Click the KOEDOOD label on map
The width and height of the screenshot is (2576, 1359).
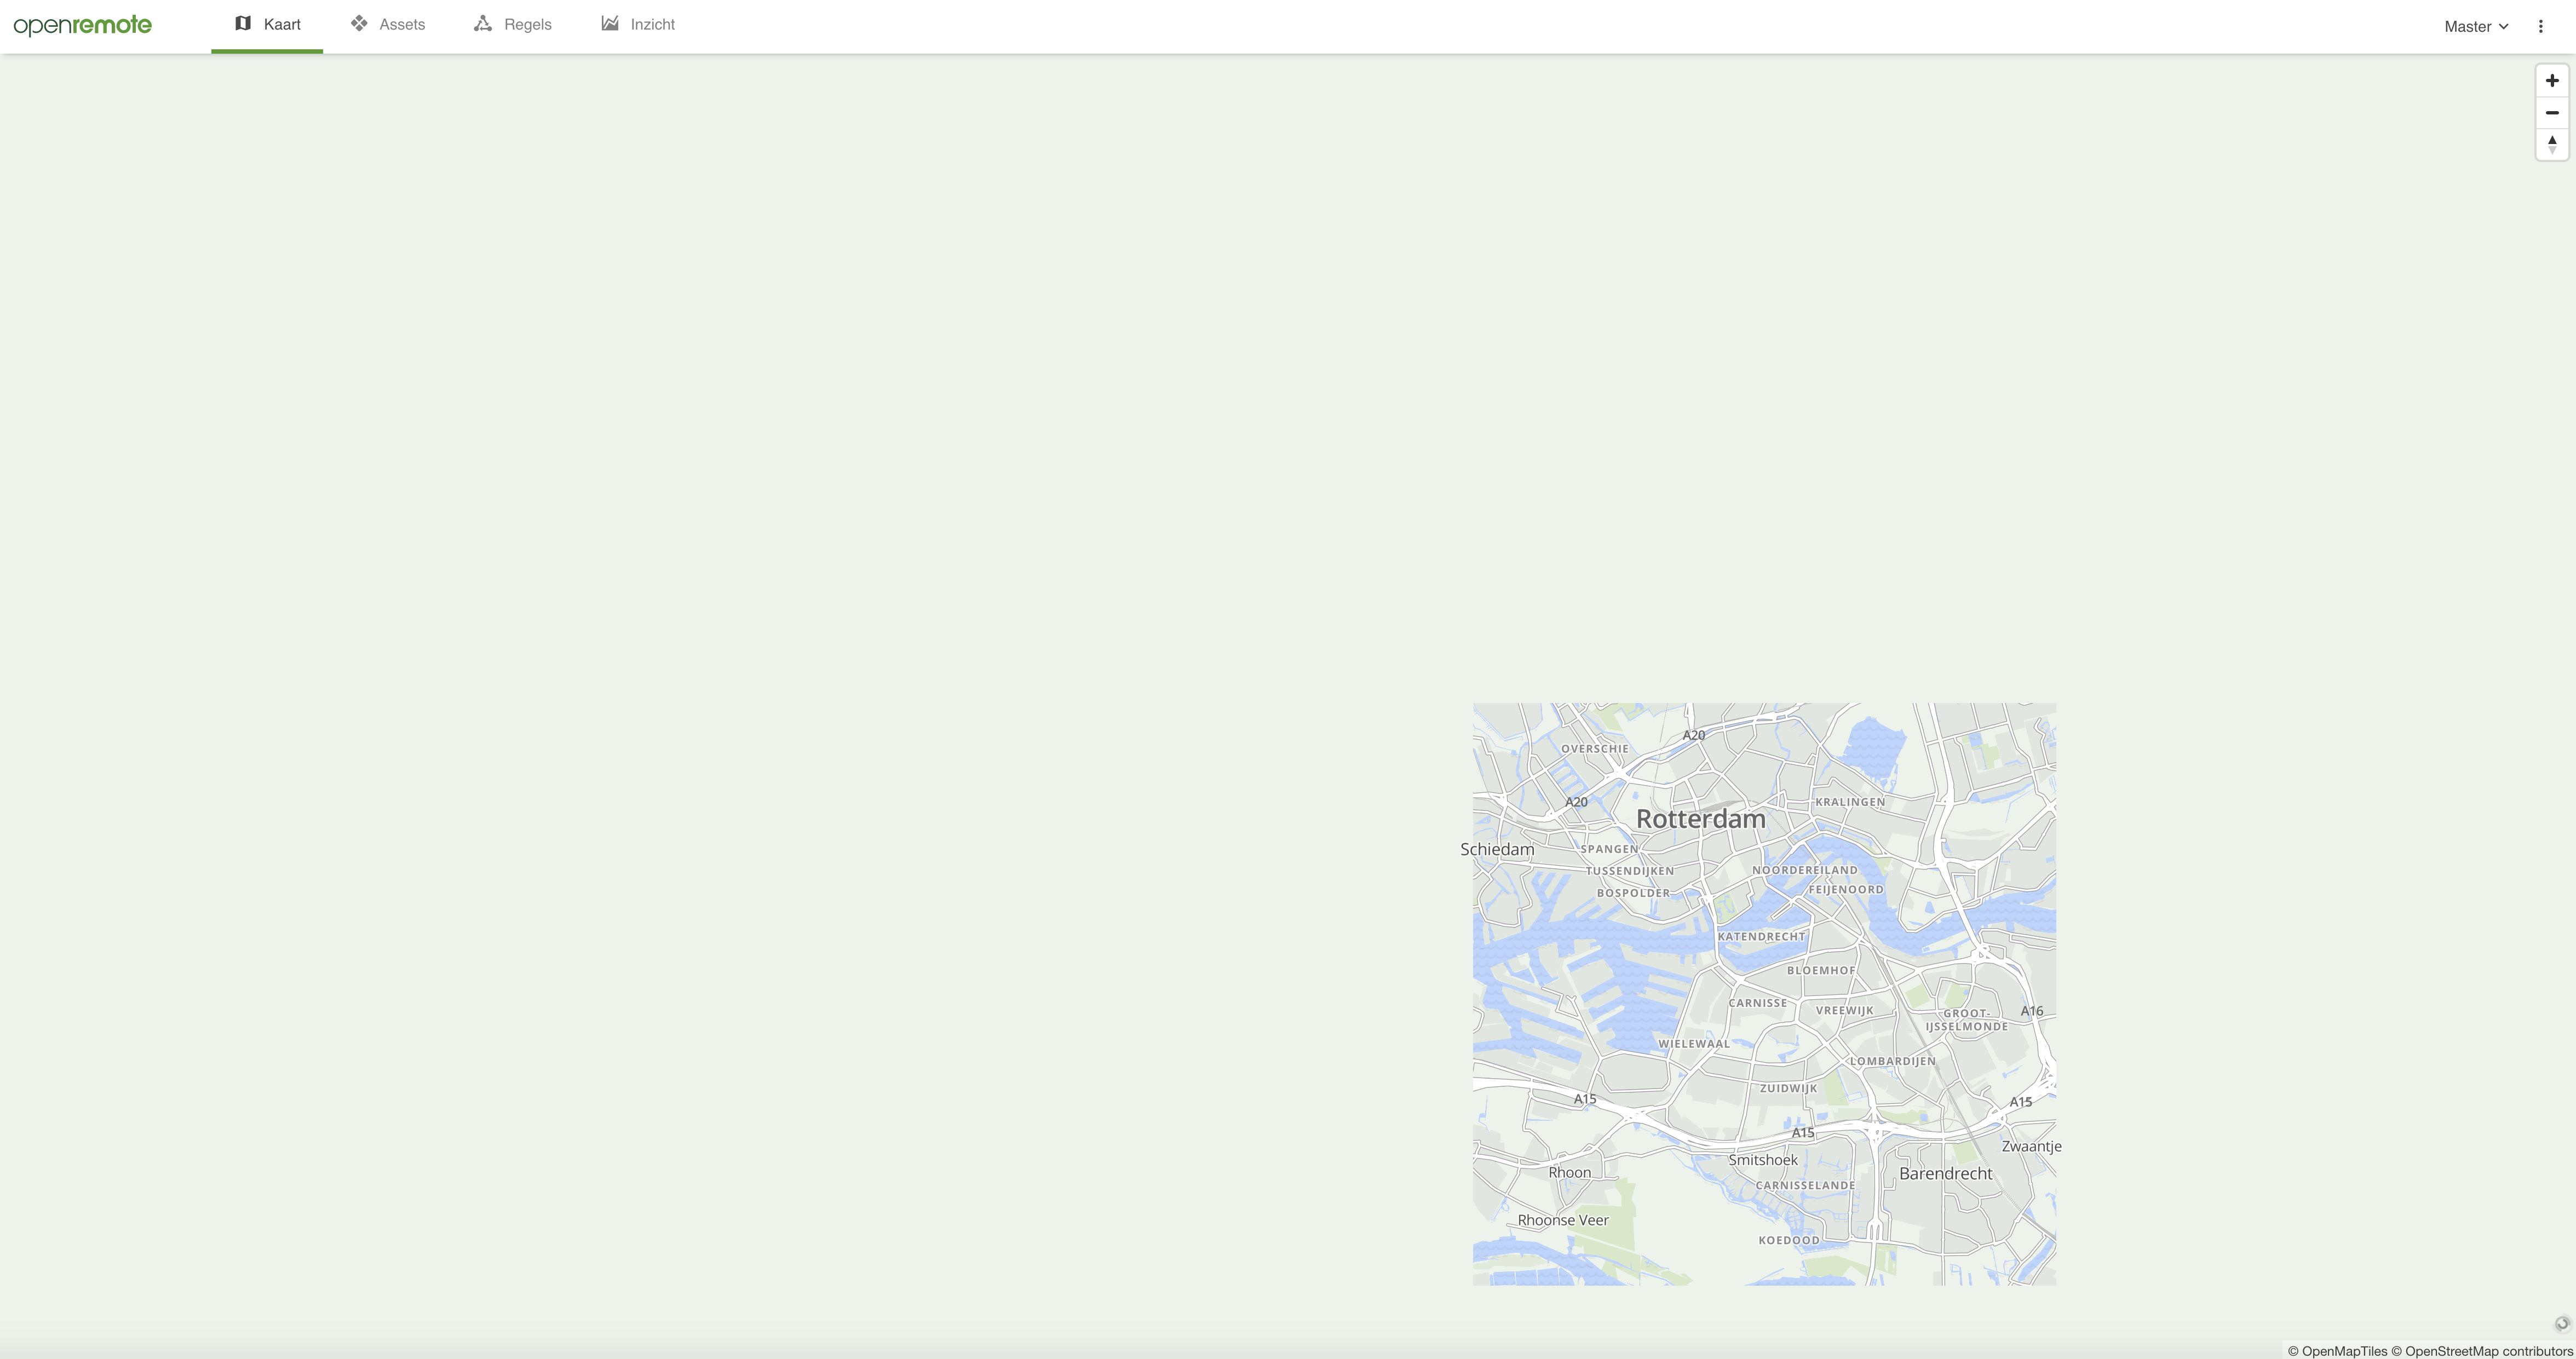(1790, 1241)
